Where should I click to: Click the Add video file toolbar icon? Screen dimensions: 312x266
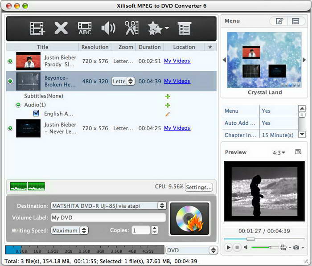(x=37, y=29)
